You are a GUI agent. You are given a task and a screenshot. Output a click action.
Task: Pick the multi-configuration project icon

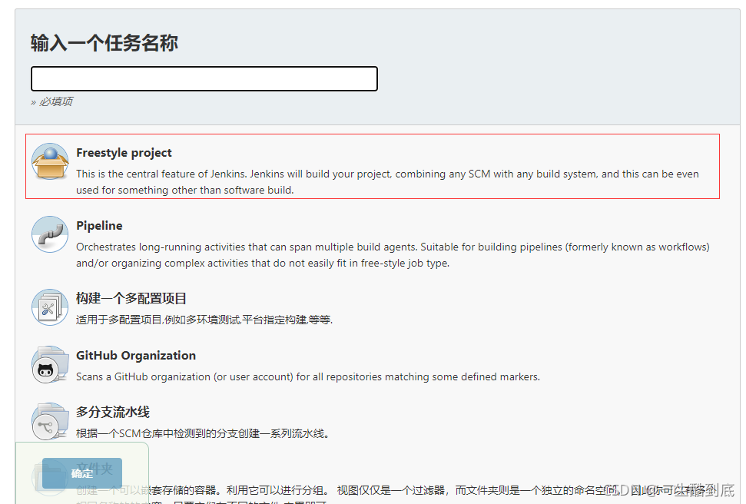(x=50, y=307)
